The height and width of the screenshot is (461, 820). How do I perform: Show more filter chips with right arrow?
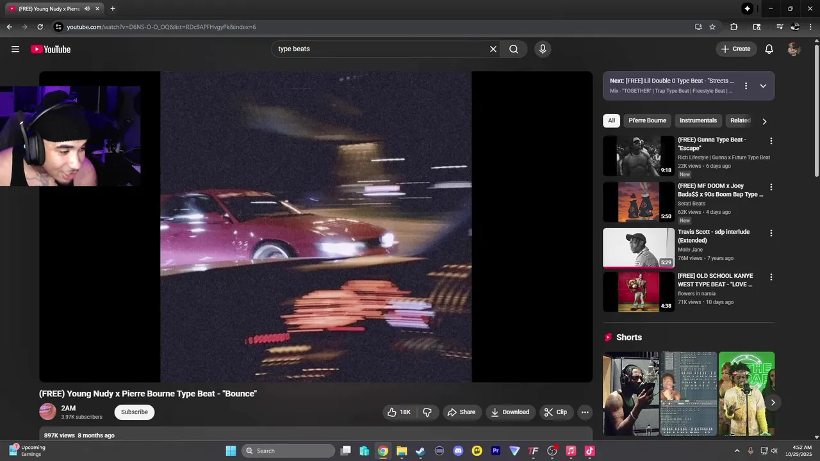tap(764, 121)
